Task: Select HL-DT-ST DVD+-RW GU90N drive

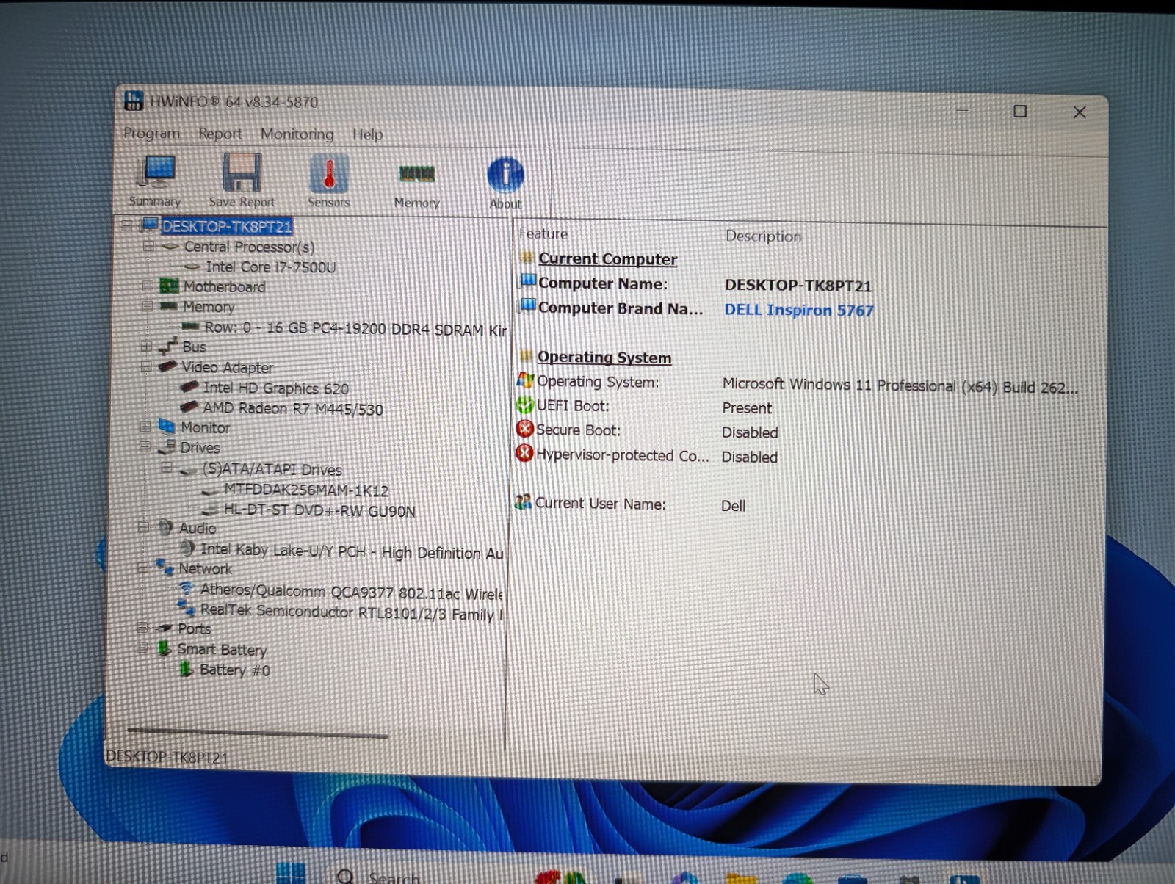Action: 319,510
